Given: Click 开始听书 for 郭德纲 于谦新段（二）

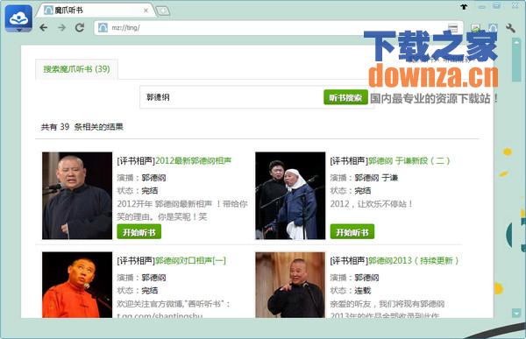Looking at the screenshot, I should [352, 232].
